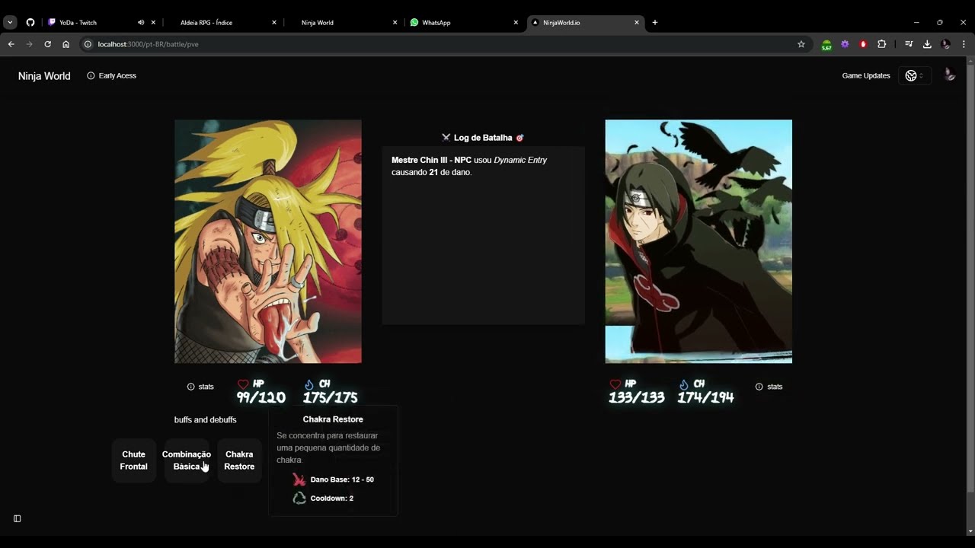Open the Chrome three-dot menu
Image resolution: width=975 pixels, height=548 pixels.
pos(964,44)
